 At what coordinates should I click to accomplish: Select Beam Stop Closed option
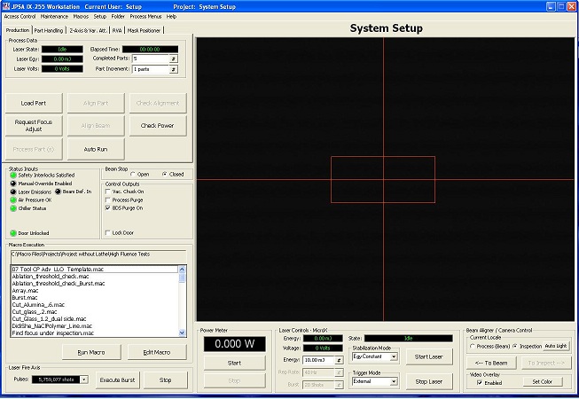tap(164, 174)
